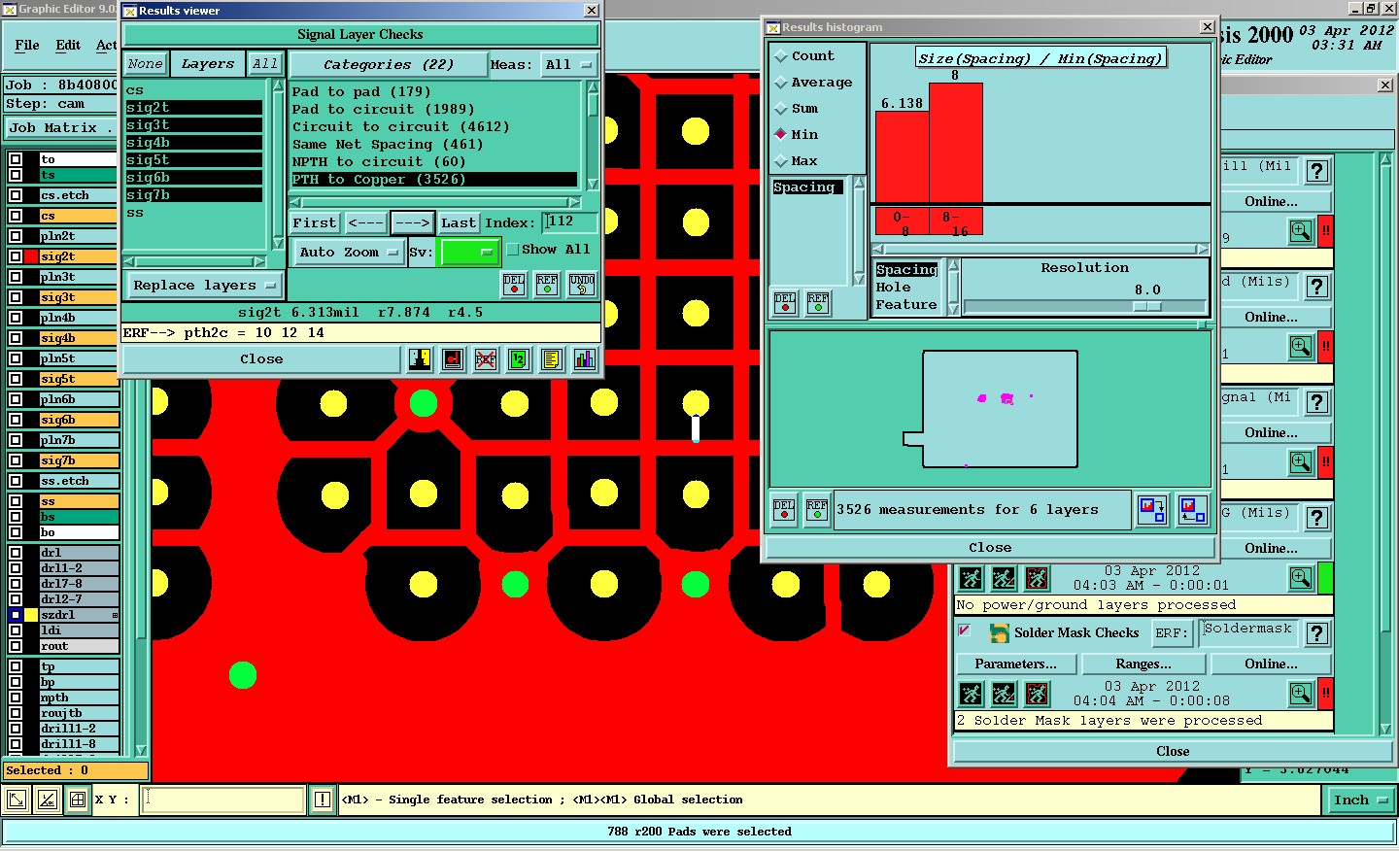Open the Job Matrix selector

[x=60, y=128]
